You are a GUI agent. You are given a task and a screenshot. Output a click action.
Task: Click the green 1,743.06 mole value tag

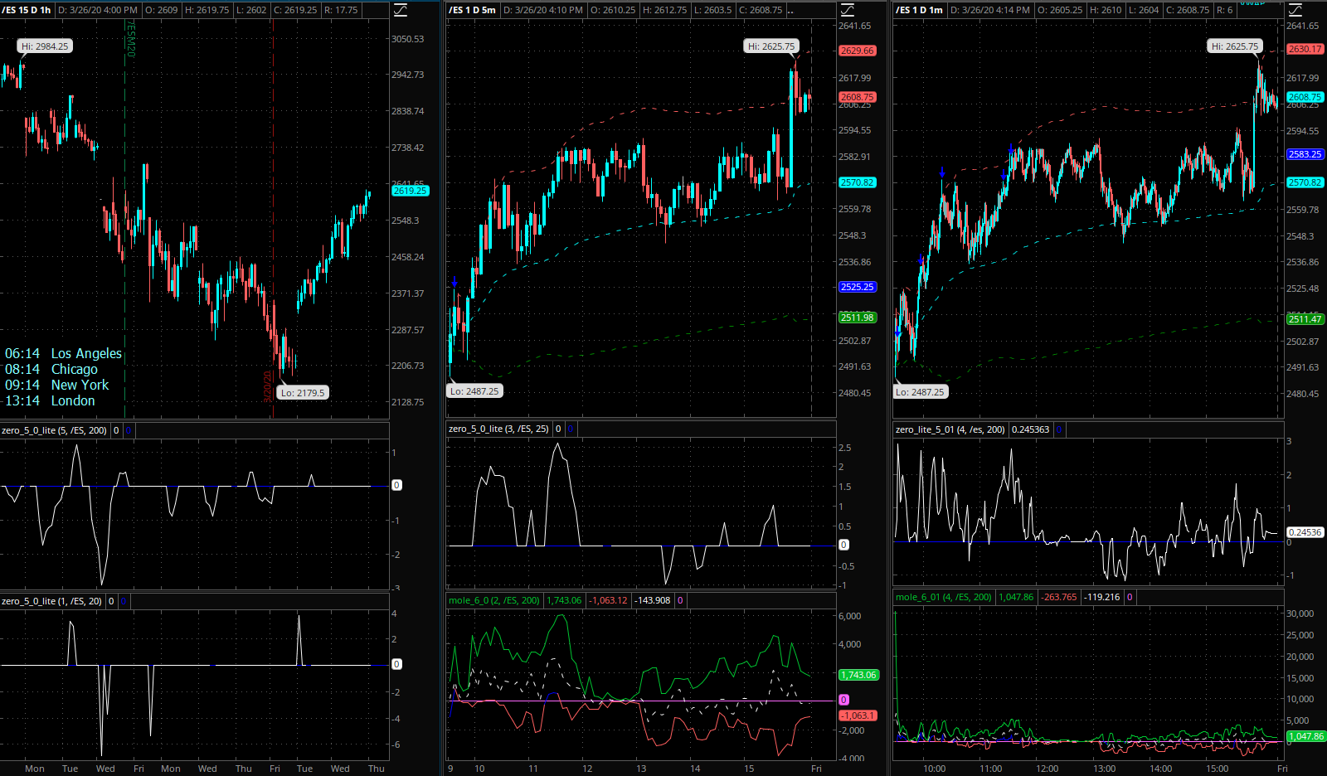point(858,675)
